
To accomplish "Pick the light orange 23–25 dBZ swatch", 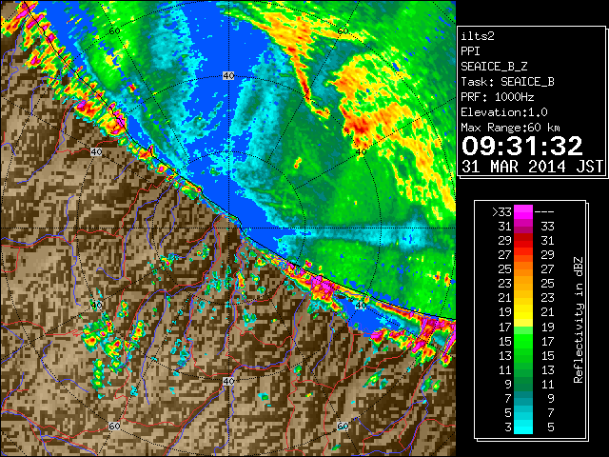I will [x=523, y=284].
